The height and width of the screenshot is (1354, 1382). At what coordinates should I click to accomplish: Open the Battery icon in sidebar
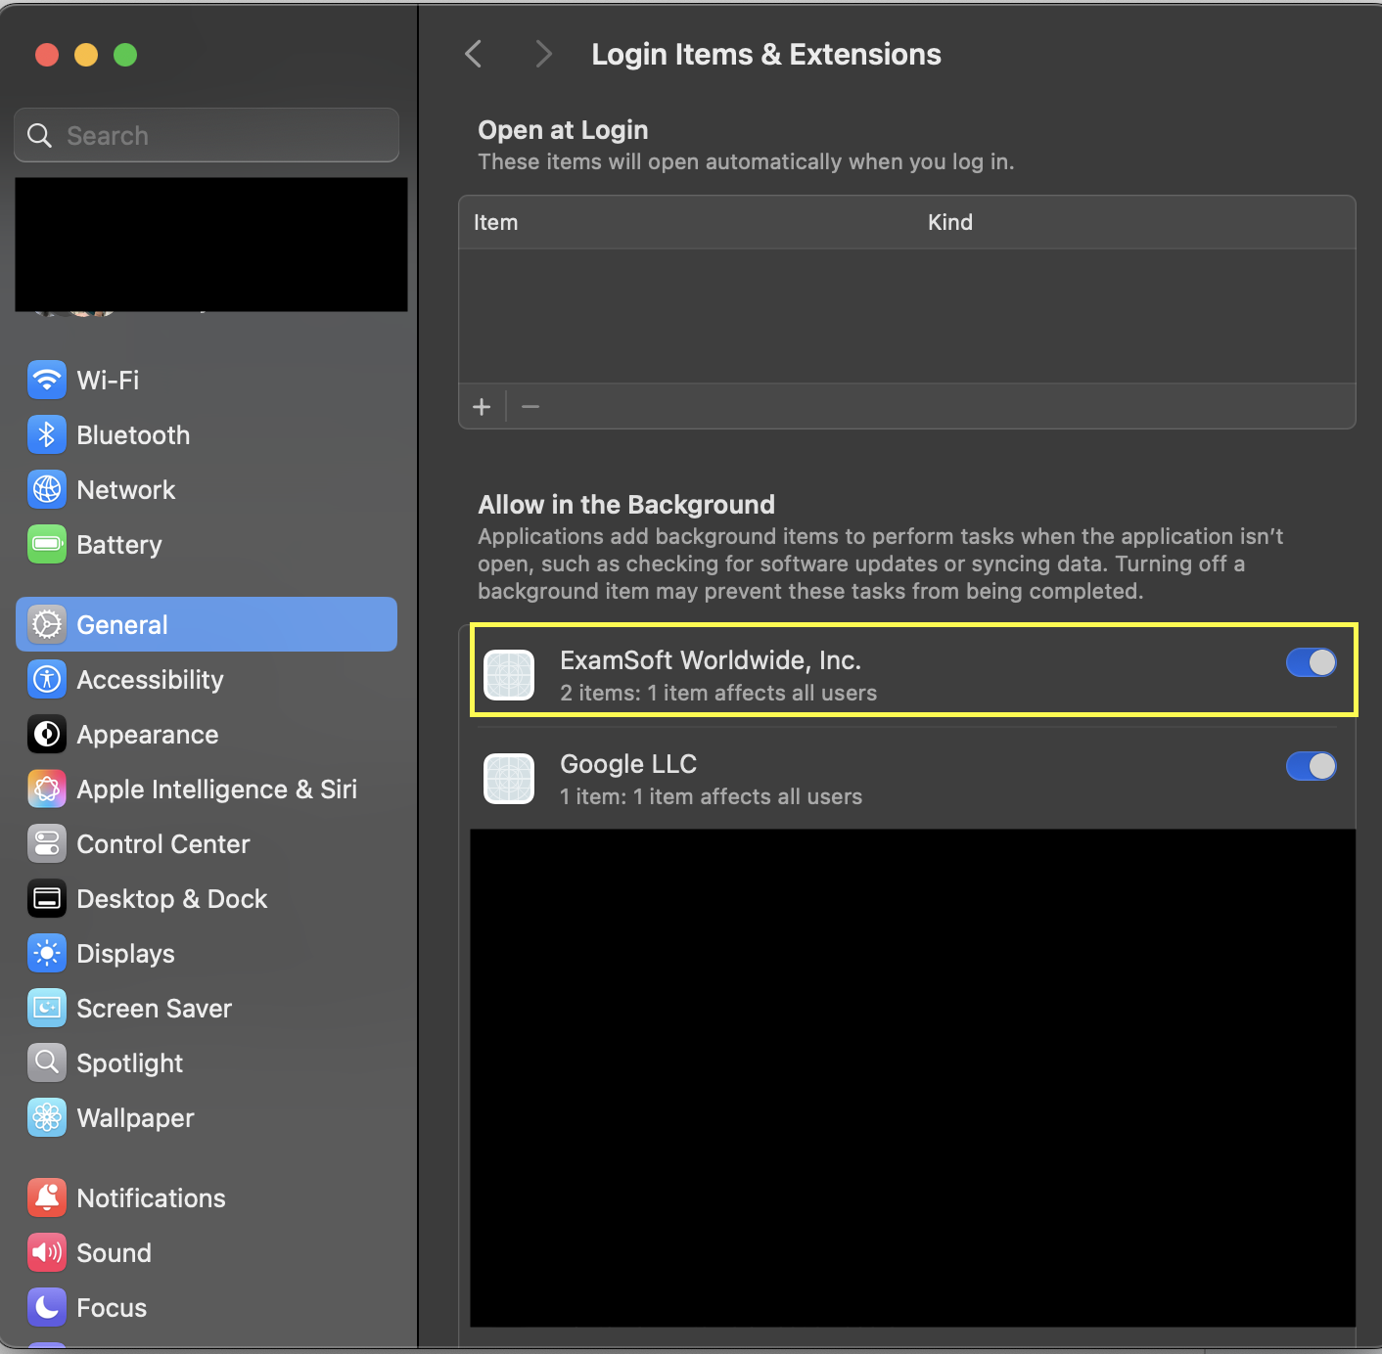47,544
